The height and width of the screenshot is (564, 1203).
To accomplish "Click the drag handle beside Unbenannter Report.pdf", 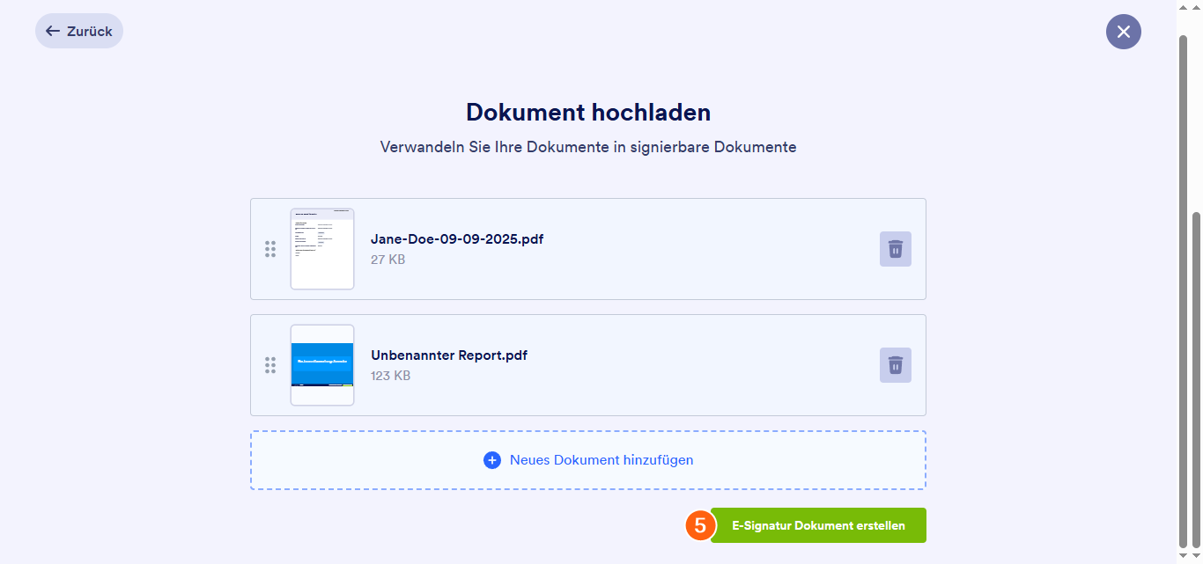I will point(270,365).
